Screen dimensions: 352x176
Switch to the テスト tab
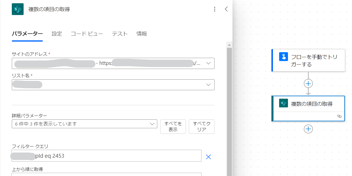[x=119, y=34]
